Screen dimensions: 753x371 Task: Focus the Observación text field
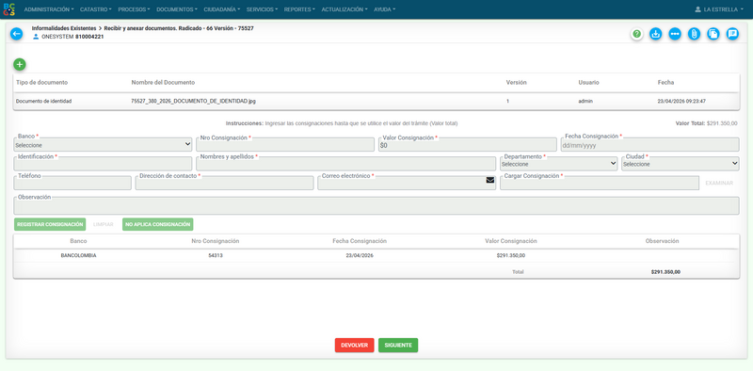376,205
